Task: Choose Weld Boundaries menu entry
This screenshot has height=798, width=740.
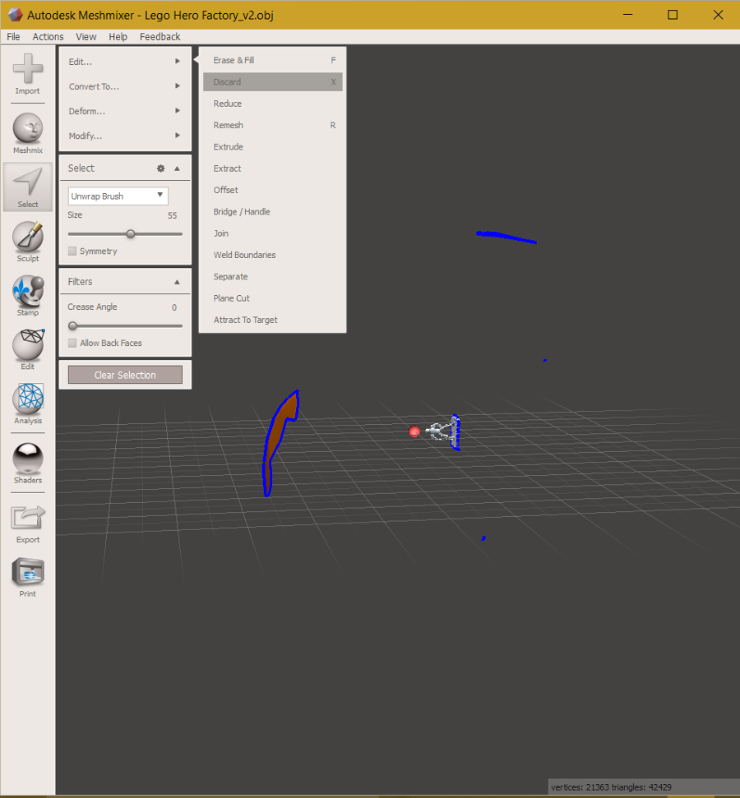Action: coord(273,255)
